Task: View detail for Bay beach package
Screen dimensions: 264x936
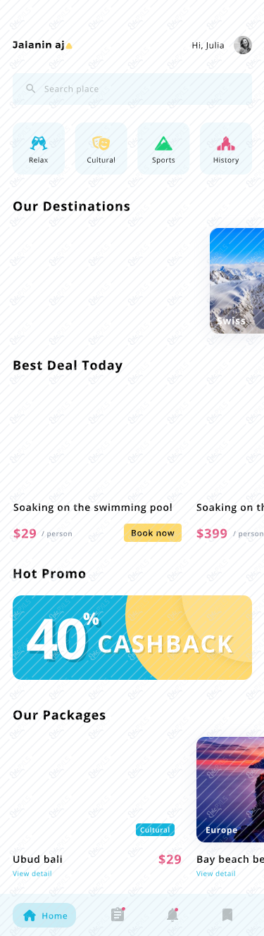Action: (x=216, y=873)
